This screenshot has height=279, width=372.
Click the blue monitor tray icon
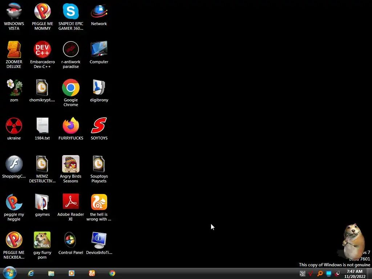pyautogui.click(x=328, y=274)
